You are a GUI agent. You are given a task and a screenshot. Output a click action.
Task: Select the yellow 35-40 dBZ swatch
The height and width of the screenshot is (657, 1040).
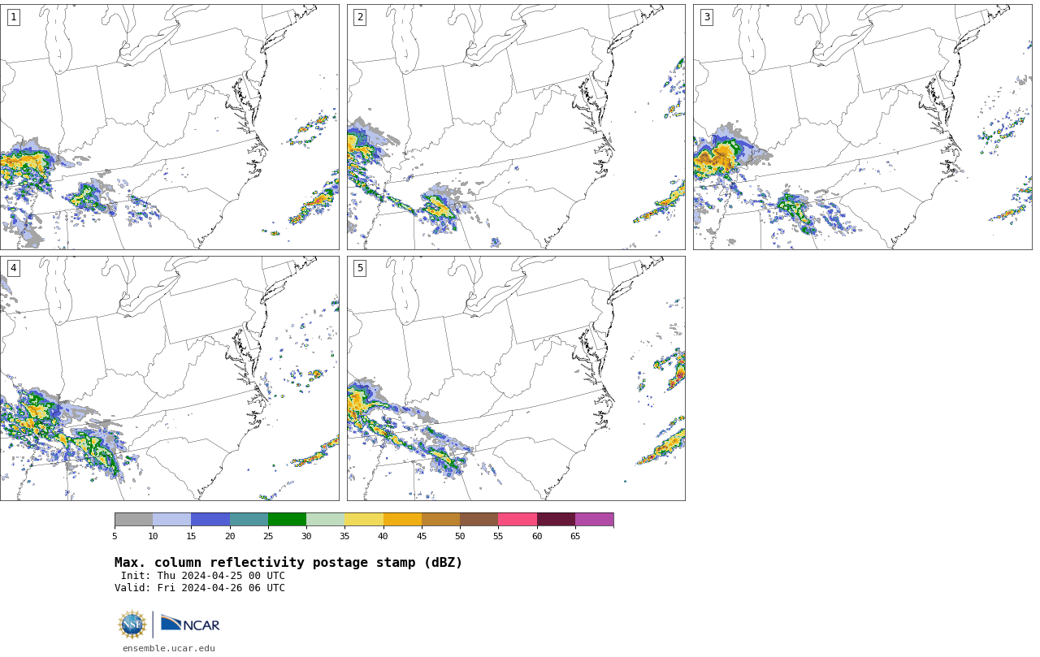pyautogui.click(x=364, y=520)
